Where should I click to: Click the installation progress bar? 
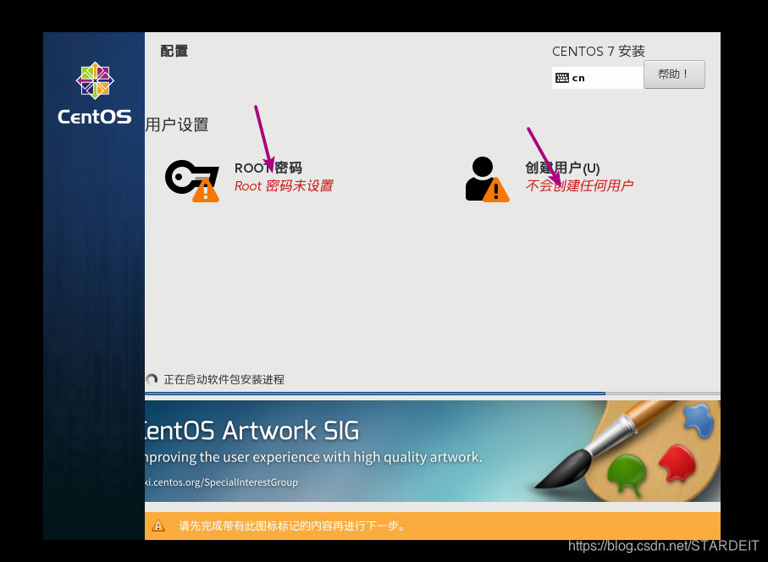pyautogui.click(x=432, y=393)
